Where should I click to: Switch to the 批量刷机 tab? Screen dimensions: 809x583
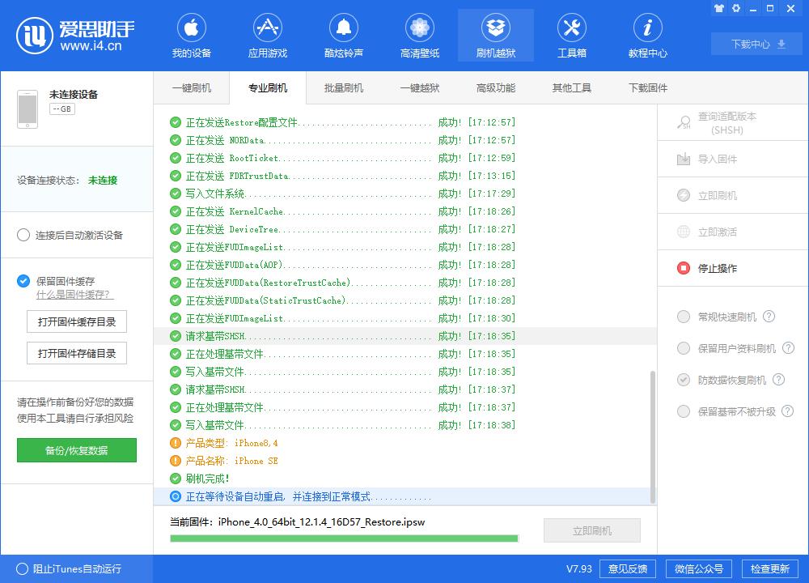point(345,87)
